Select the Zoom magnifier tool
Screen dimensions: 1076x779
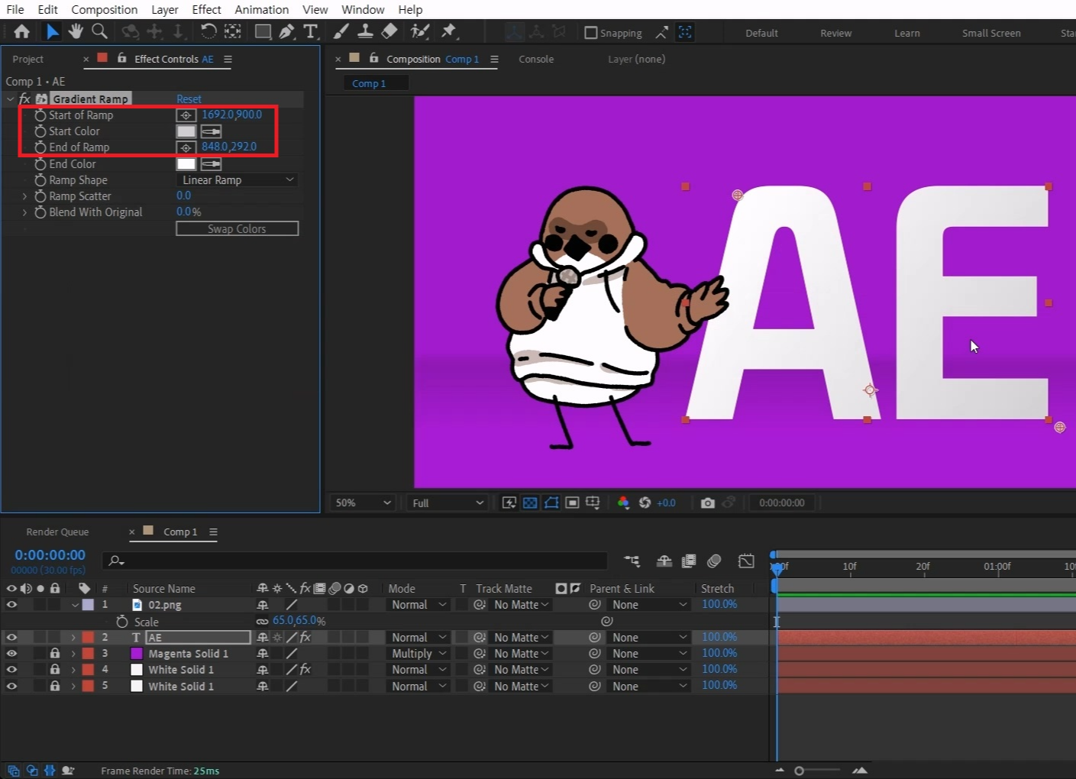point(99,31)
